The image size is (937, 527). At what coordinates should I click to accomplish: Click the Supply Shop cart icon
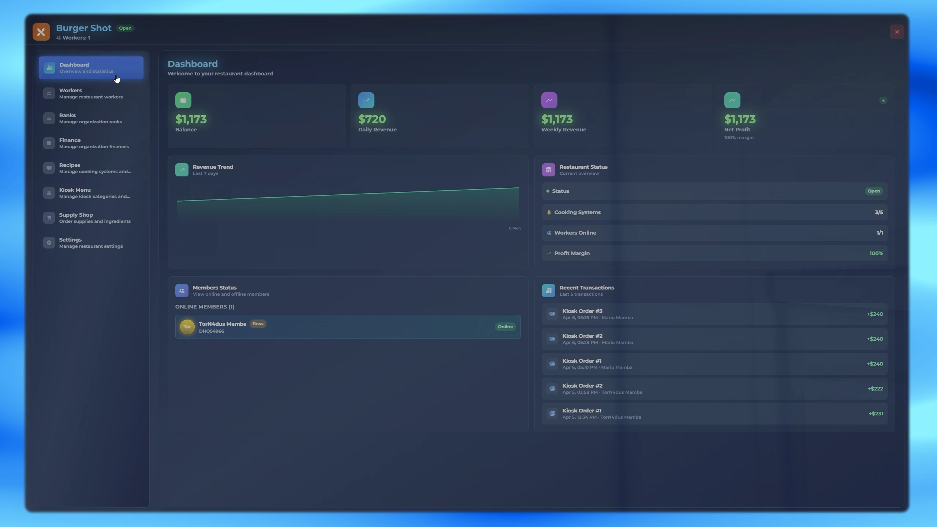pos(49,218)
